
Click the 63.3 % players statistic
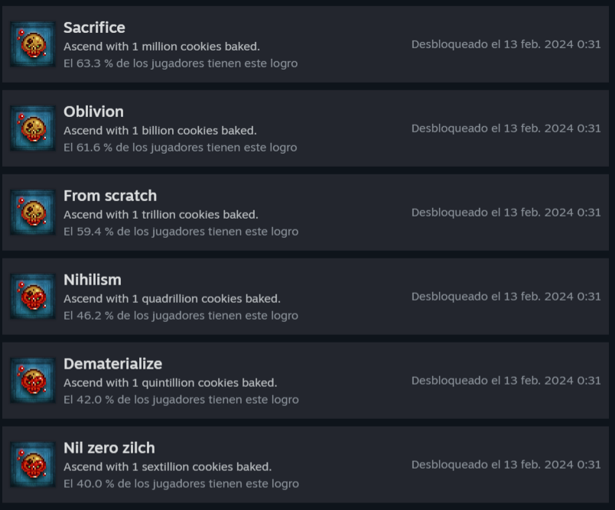pyautogui.click(x=181, y=63)
